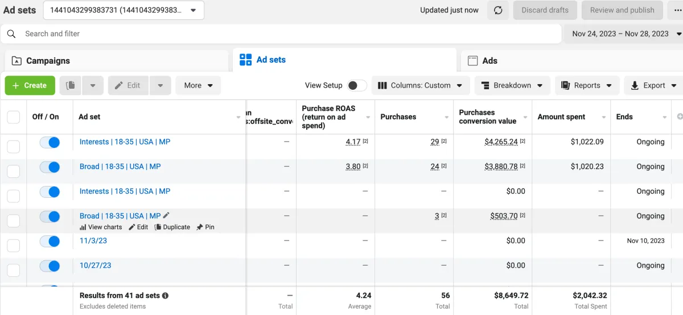Click the 29 purchases value
The width and height of the screenshot is (683, 315).
coord(435,142)
